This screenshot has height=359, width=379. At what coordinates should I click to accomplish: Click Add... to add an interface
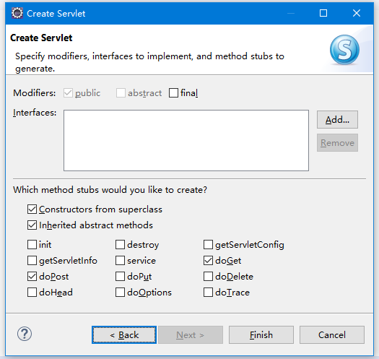tap(337, 119)
